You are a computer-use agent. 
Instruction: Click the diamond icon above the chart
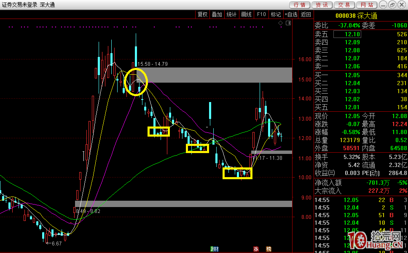coord(281,23)
